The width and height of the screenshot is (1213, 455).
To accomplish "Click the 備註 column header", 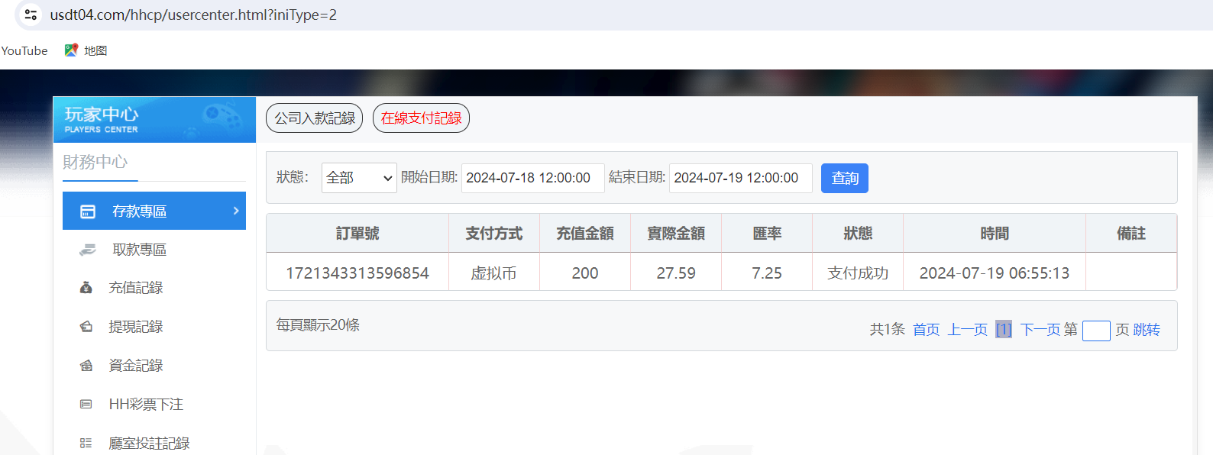I will click(x=1131, y=234).
